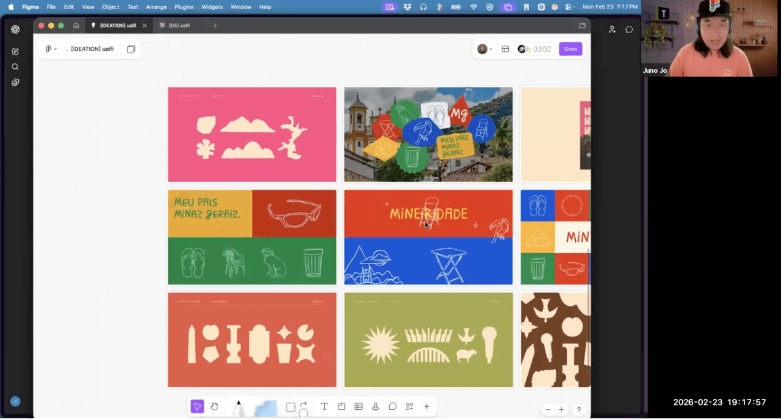The height and width of the screenshot is (419, 781).
Task: Select the Marker drawing tool
Action: [x=240, y=406]
